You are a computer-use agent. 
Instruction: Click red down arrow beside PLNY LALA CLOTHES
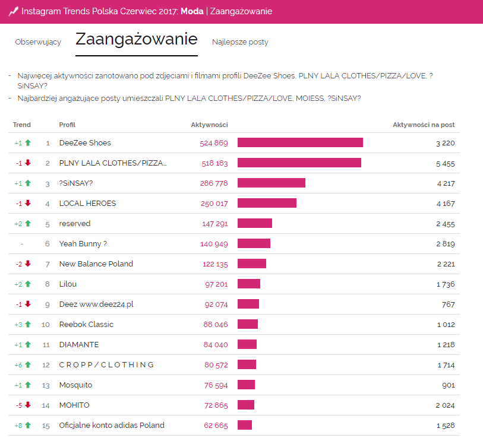coord(27,163)
